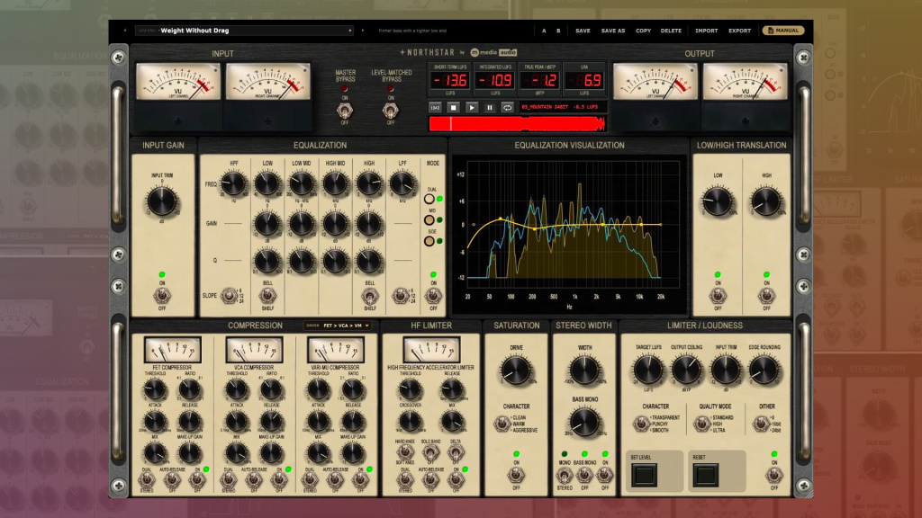Viewport: 922px width, 518px height.
Task: Click the red waveform playback position bar
Action: [x=518, y=123]
